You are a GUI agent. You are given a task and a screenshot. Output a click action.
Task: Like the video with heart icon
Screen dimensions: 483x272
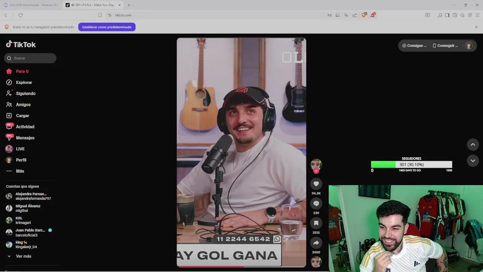click(316, 184)
